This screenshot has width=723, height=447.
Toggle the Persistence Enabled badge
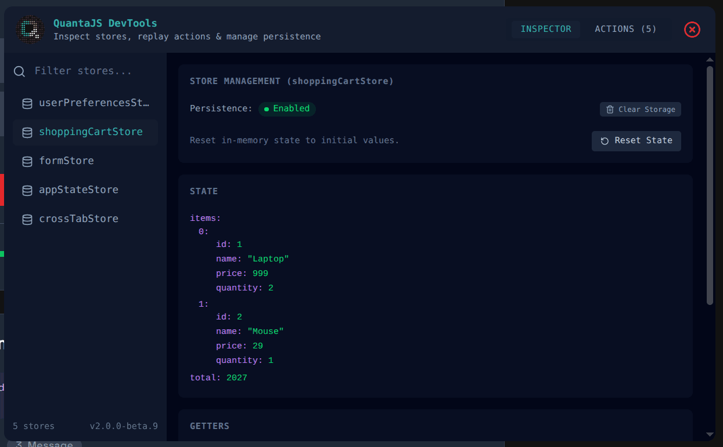tap(287, 108)
